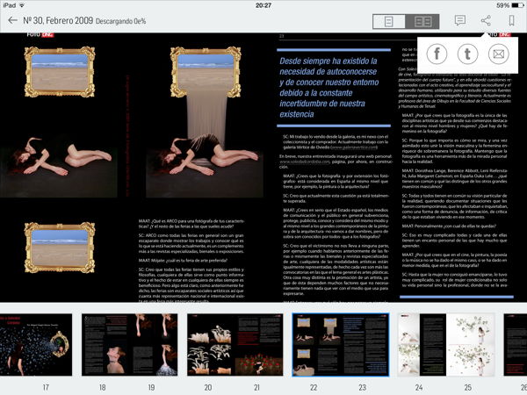Open thumbnail for pages 18-19

130,345
